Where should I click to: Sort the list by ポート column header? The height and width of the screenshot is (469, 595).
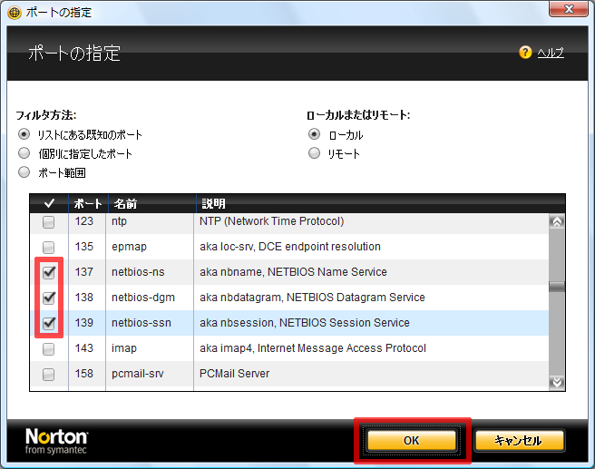[x=87, y=203]
